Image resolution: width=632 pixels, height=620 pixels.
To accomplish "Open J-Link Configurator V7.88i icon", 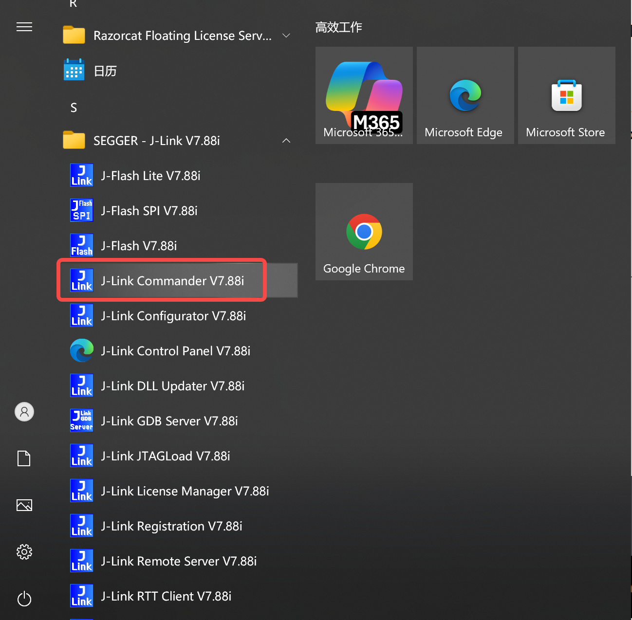I will click(82, 315).
